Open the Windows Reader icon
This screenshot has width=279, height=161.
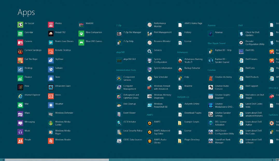coord(51,141)
